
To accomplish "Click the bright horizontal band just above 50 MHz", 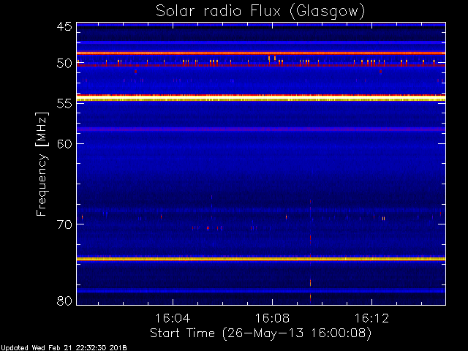I will [x=219, y=53].
